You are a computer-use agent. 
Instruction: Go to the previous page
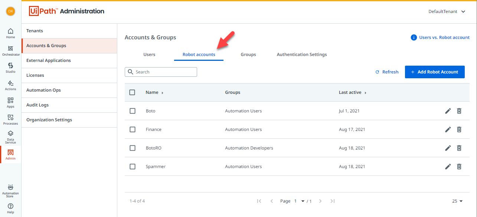click(x=271, y=201)
